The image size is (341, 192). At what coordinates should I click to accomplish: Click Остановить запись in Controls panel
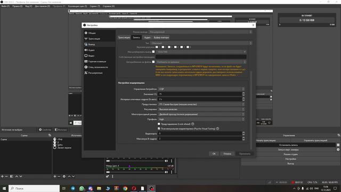coord(288,145)
